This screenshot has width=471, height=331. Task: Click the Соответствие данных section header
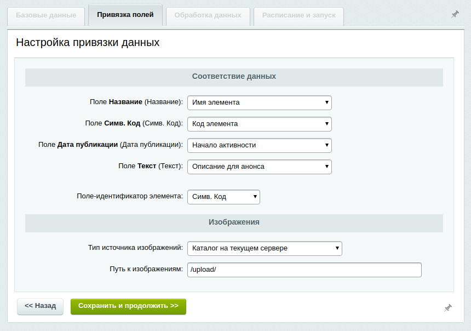pos(234,77)
